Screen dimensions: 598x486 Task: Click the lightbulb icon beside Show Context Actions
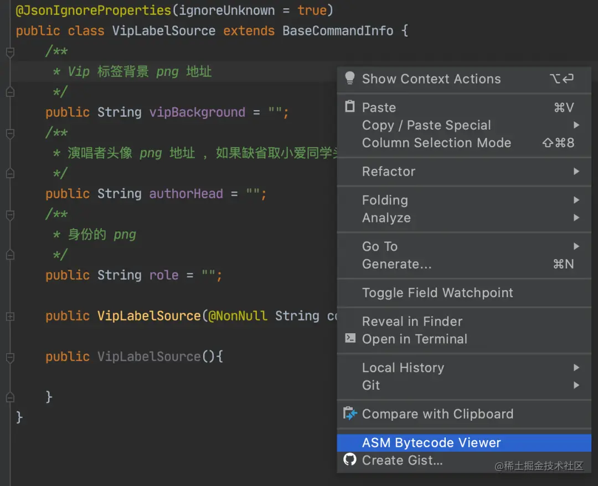click(x=349, y=78)
